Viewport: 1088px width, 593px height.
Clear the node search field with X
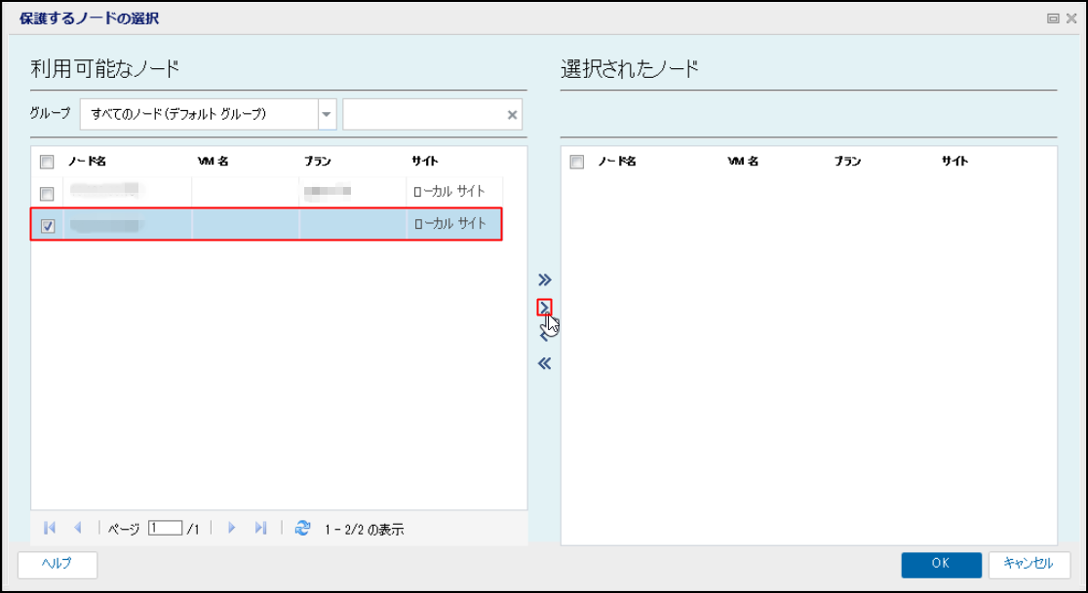click(512, 115)
